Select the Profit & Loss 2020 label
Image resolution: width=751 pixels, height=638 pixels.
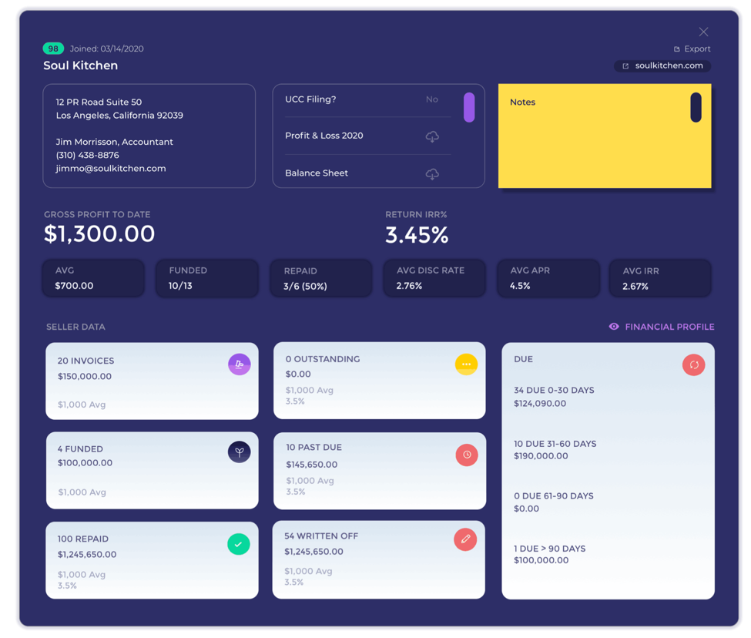(324, 136)
